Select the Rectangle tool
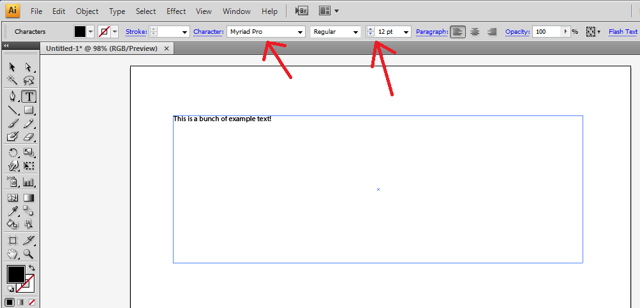This screenshot has height=308, width=640. [x=29, y=110]
